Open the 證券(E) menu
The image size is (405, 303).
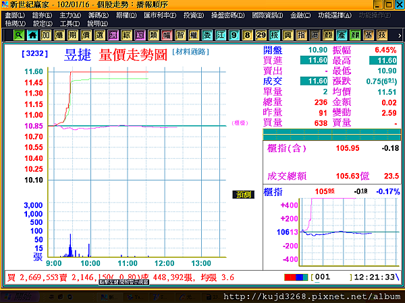pyautogui.click(x=42, y=15)
